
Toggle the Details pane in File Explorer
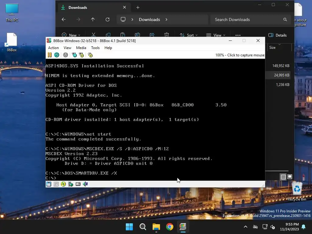coord(278,35)
